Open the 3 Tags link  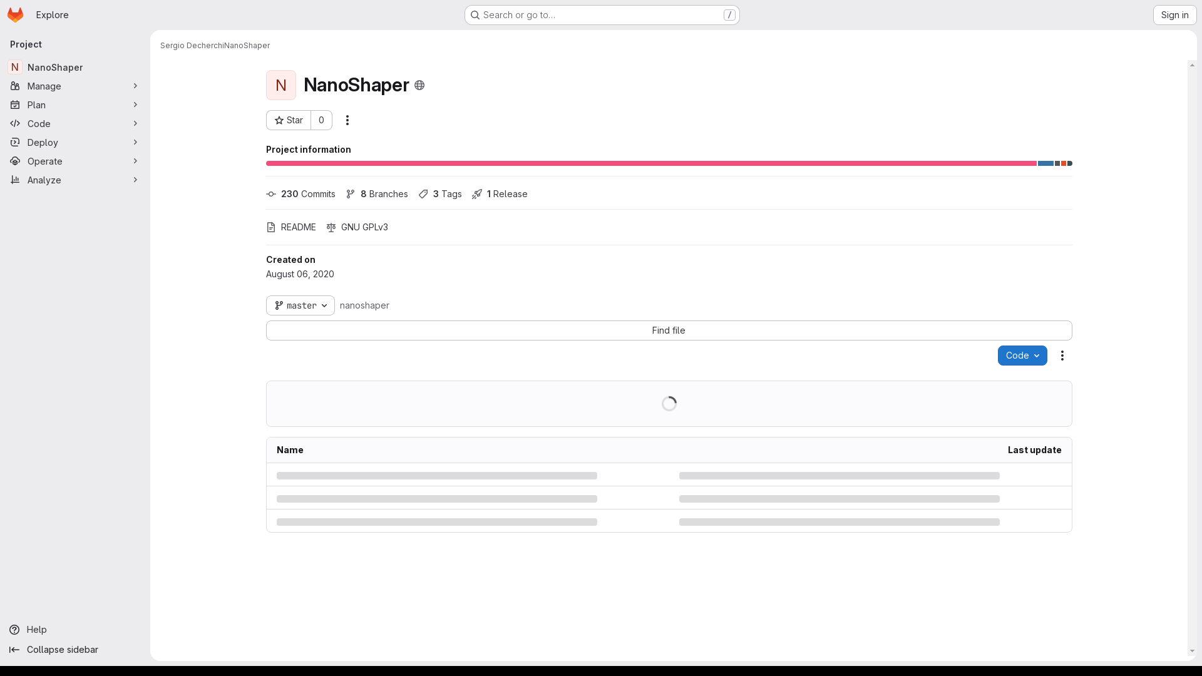[x=440, y=194]
